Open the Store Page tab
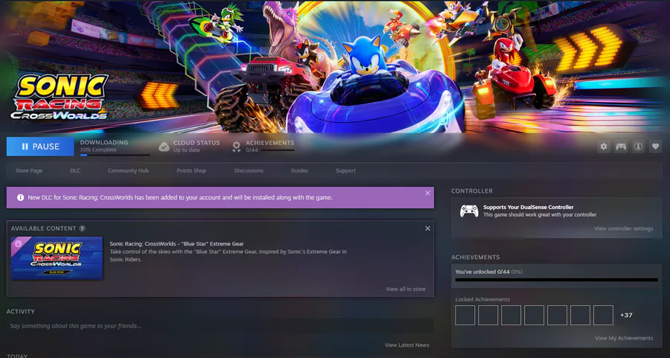Viewport: 670px width, 358px height. 29,170
